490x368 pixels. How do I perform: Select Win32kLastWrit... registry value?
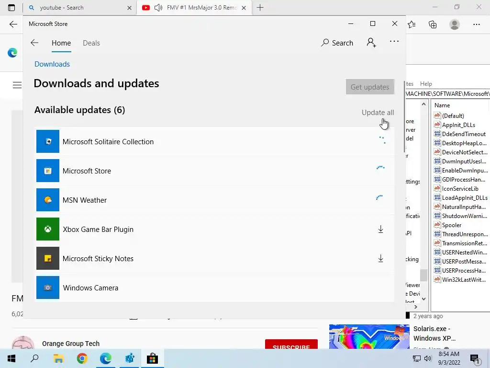point(464,279)
